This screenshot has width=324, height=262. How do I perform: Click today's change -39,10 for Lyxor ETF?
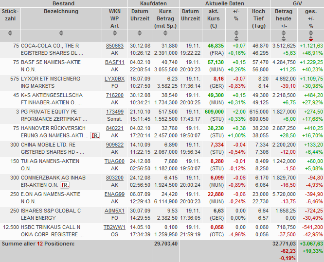(288, 86)
